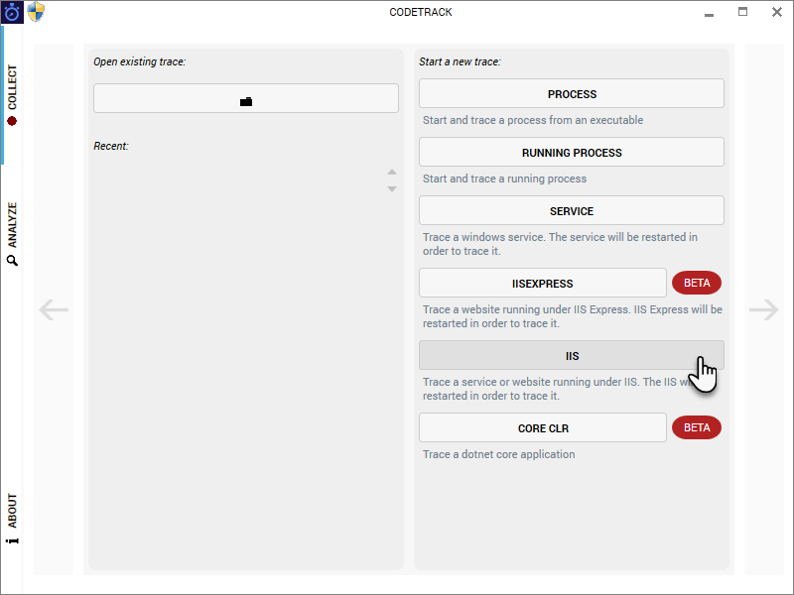This screenshot has height=595, width=794.
Task: Start a CORE CLR trace
Action: [x=542, y=428]
